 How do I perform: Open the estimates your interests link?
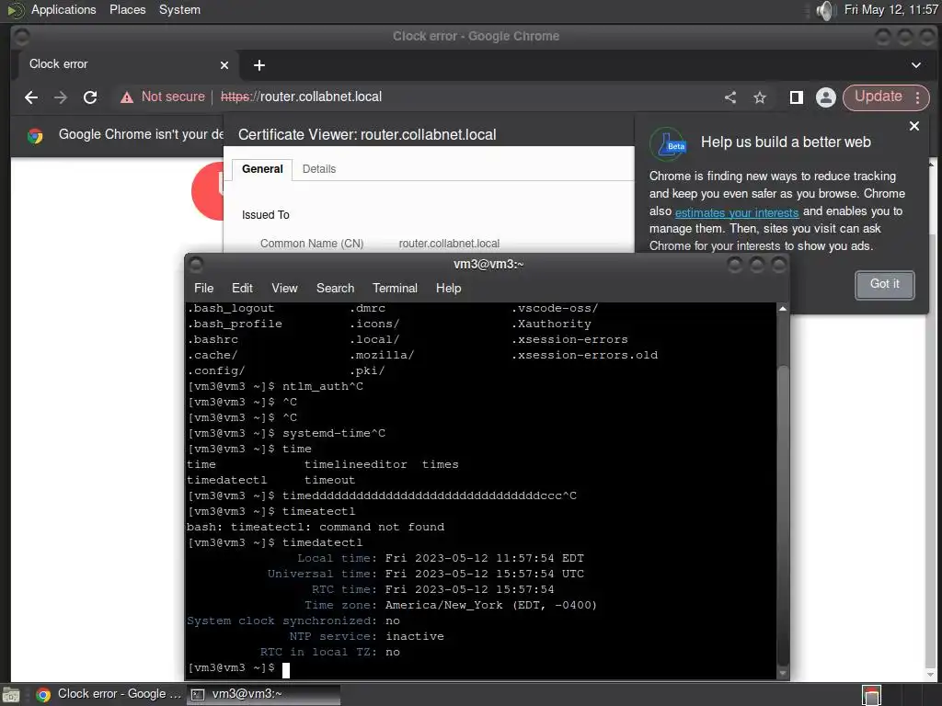coord(737,212)
